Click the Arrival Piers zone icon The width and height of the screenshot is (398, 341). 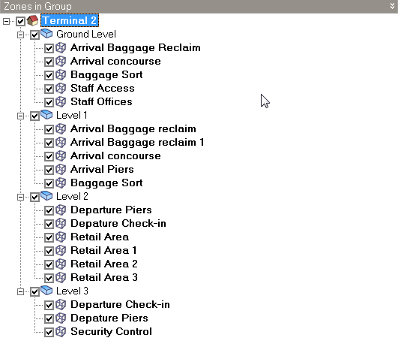61,169
